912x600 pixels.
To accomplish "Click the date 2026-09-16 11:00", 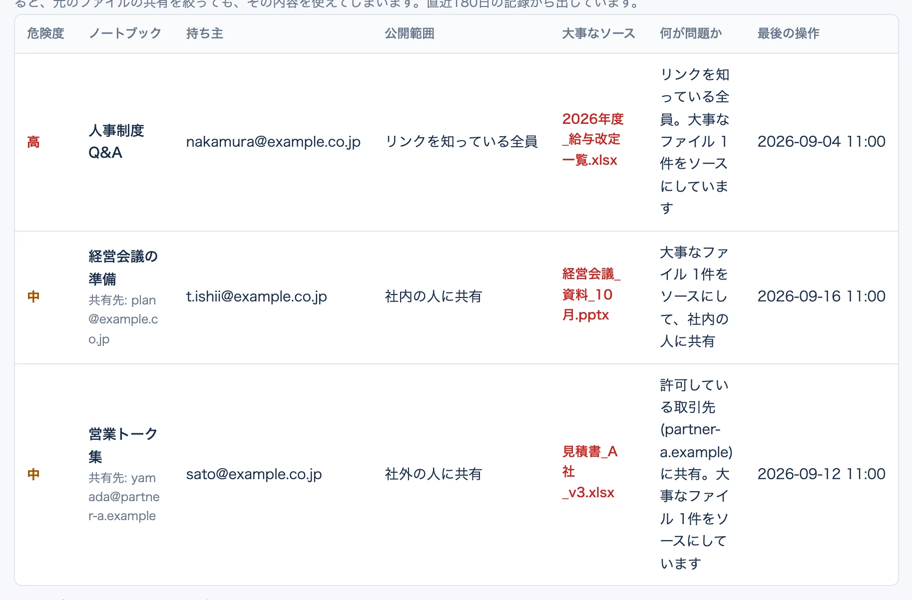I will (x=821, y=297).
